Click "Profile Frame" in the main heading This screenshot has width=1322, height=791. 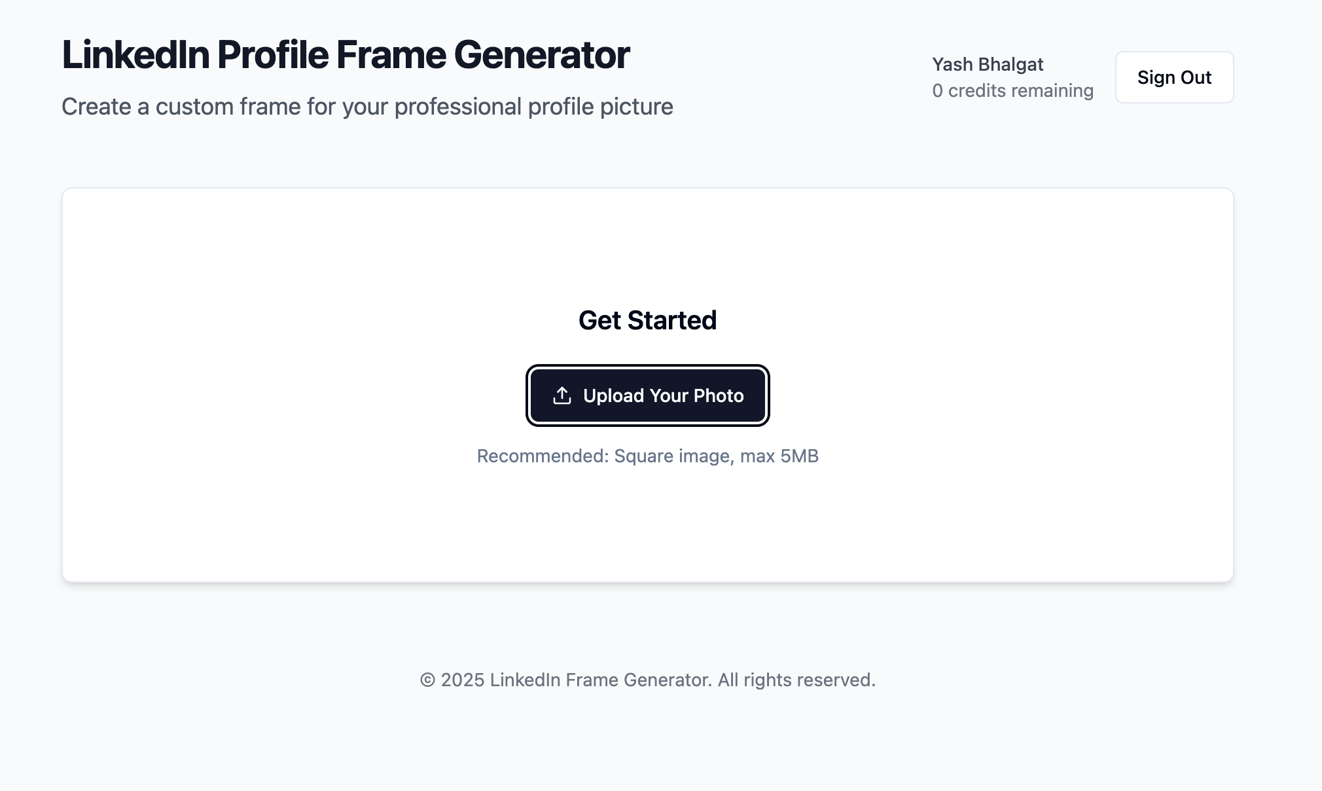[332, 54]
